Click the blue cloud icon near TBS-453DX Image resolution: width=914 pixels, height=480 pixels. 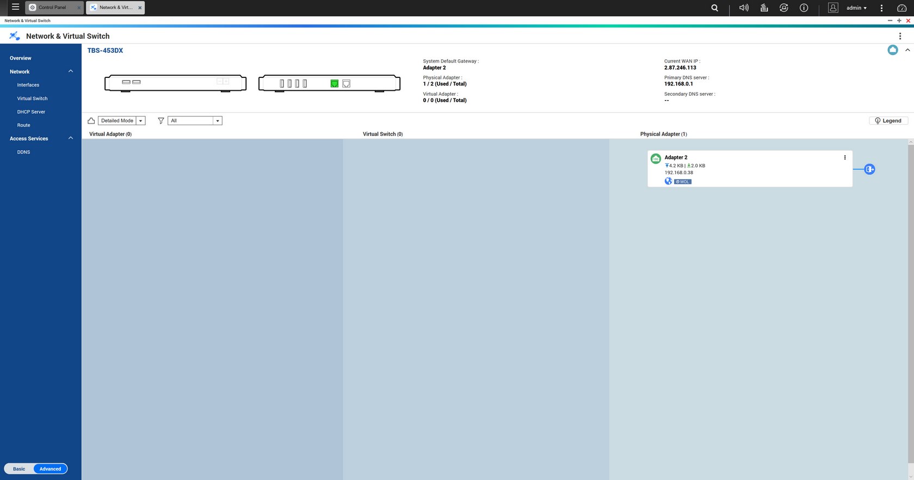(893, 50)
